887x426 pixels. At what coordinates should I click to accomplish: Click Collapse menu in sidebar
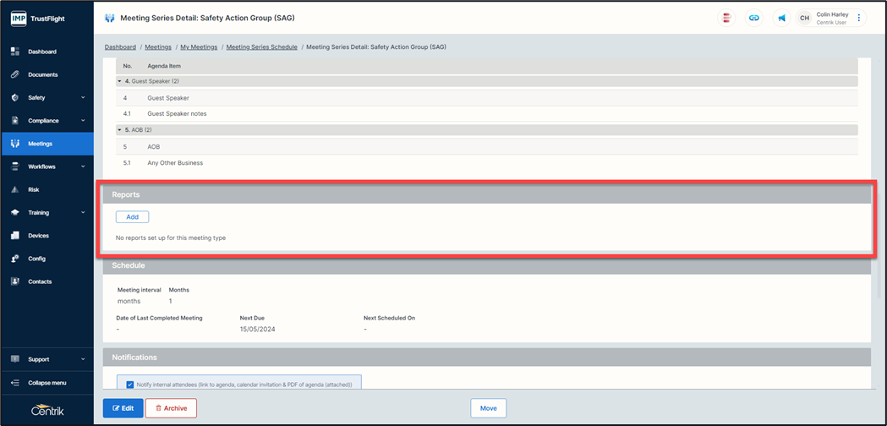pyautogui.click(x=47, y=383)
